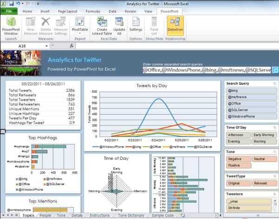Screen dimensions: 279x219
Task: Open the Sample Code worksheet tab
Action: [163, 215]
